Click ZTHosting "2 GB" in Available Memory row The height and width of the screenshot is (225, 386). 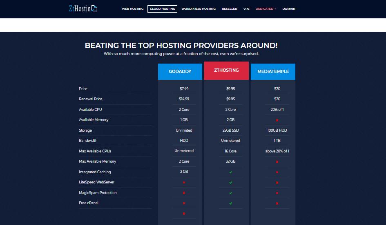(231, 120)
